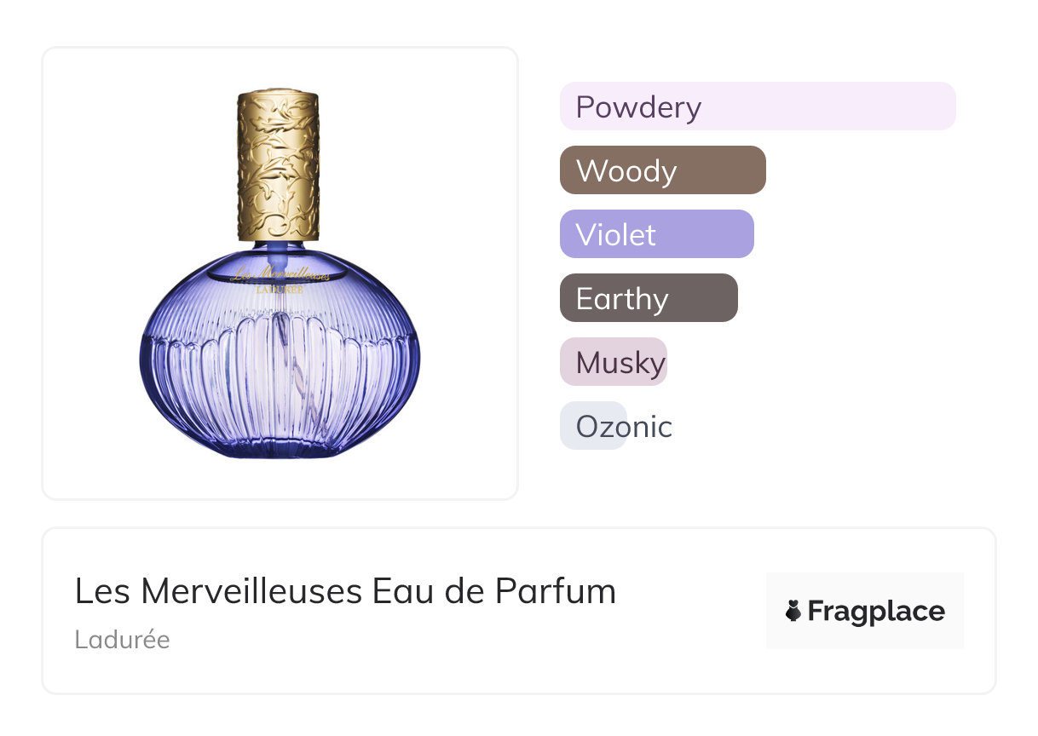This screenshot has height=736, width=1038.
Task: Open the Ladurée brand link
Action: click(x=122, y=640)
